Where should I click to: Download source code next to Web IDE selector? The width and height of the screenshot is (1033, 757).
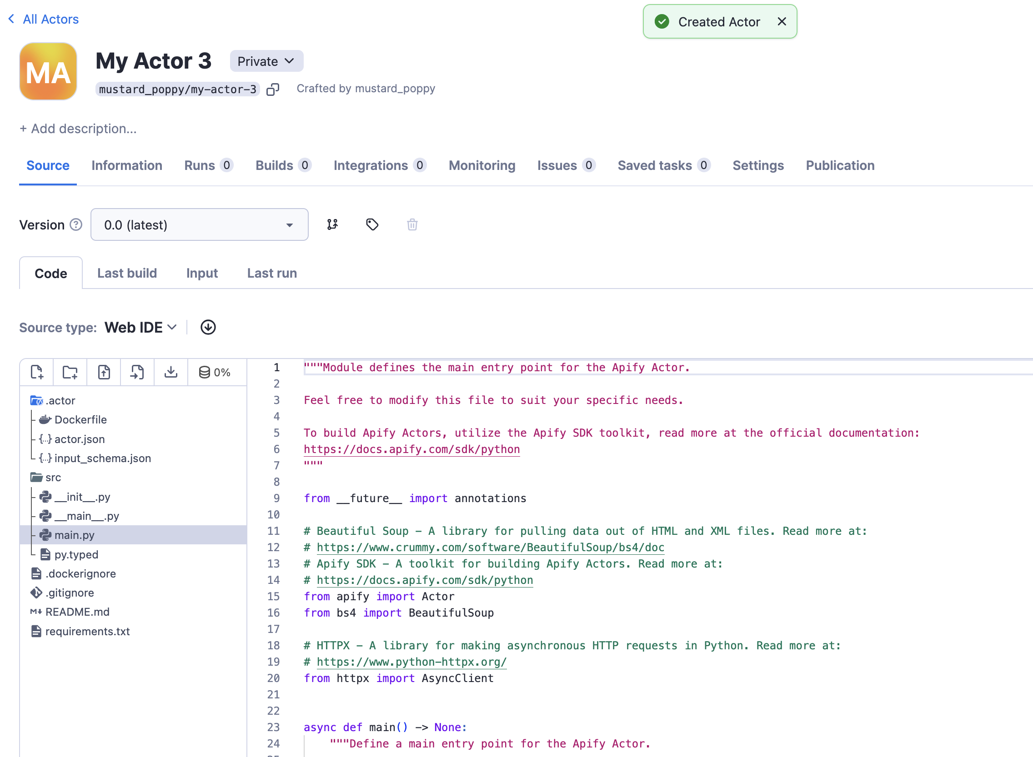(x=208, y=327)
